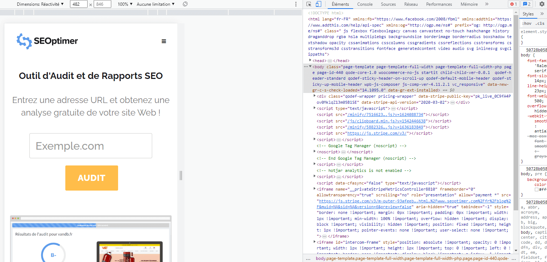Show the red error count badge
This screenshot has height=262, width=547.
tap(513, 4)
